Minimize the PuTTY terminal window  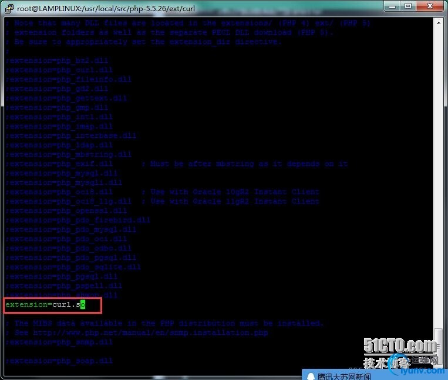click(392, 6)
